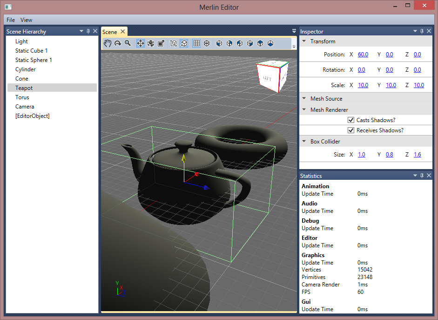This screenshot has height=320, width=438.
Task: Activate the rotate object gizmo tool
Action: click(151, 43)
